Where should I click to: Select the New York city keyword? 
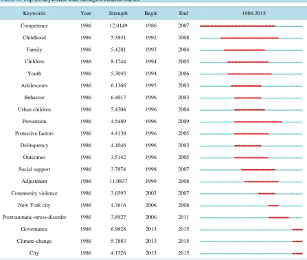pyautogui.click(x=34, y=205)
